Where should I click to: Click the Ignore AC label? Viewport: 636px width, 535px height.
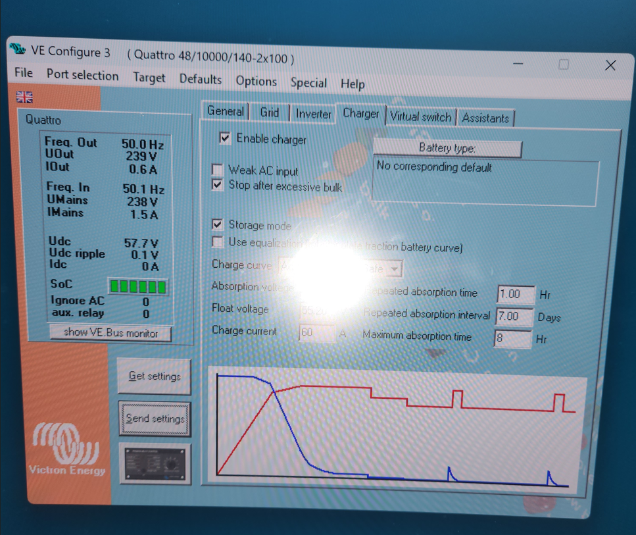77,300
